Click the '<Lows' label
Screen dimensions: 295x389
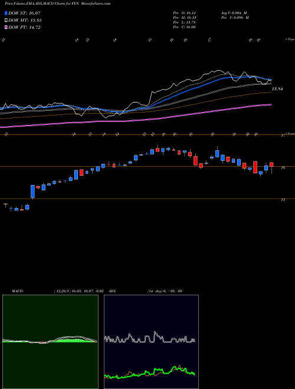tap(290, 134)
